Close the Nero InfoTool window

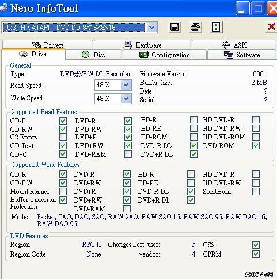tap(272, 8)
